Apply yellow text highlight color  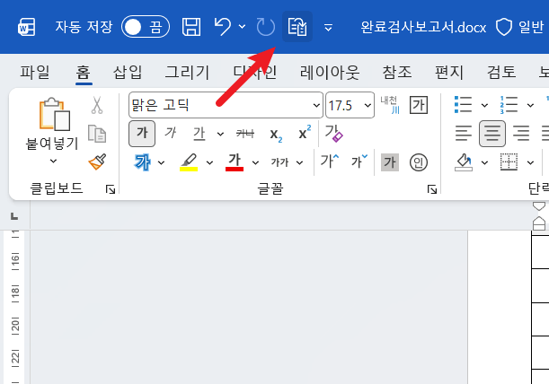click(x=189, y=162)
